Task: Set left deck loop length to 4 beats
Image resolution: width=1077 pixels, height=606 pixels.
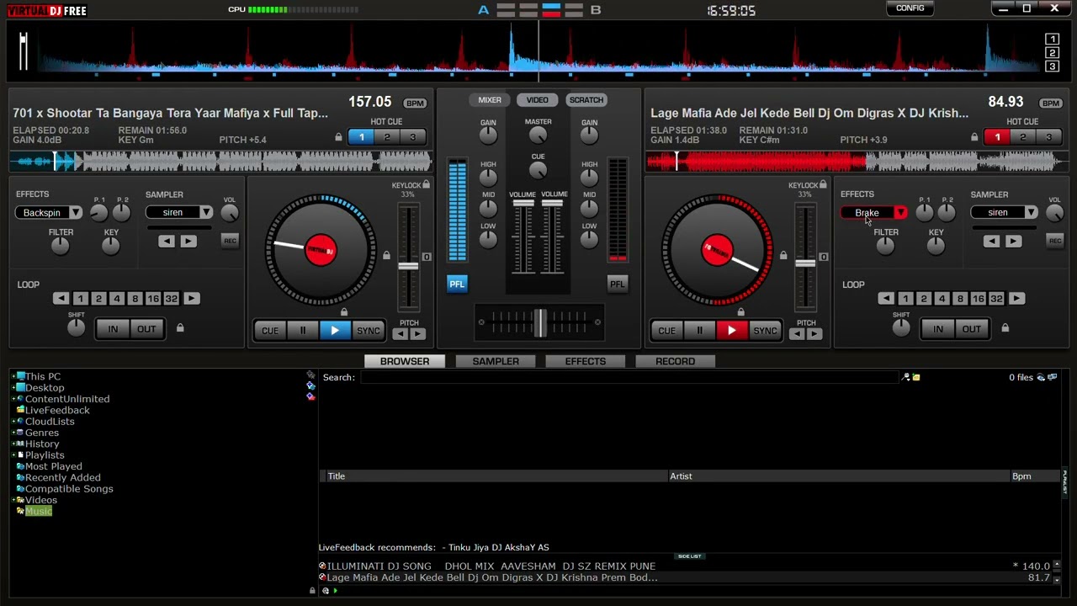Action: click(x=116, y=299)
